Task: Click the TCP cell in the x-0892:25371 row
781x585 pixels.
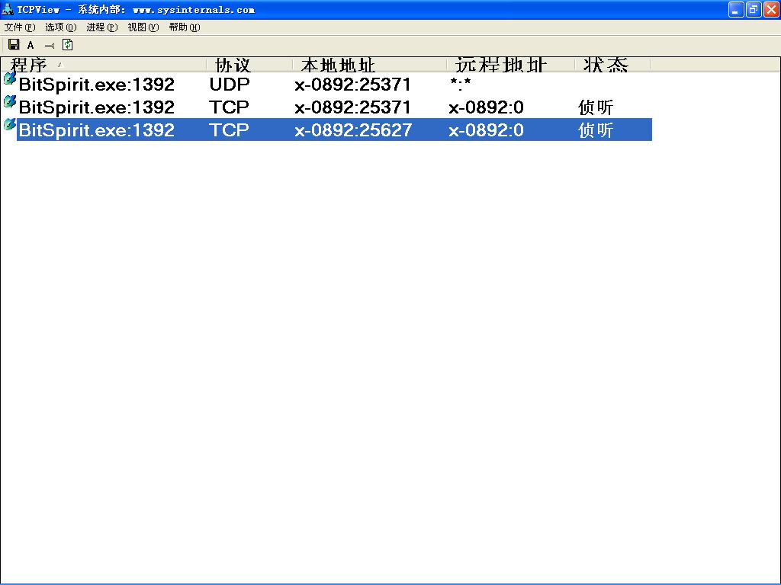Action: coord(229,107)
